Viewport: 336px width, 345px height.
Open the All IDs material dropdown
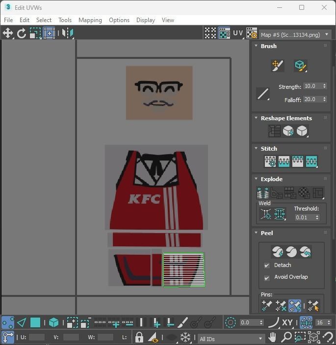[x=231, y=339]
